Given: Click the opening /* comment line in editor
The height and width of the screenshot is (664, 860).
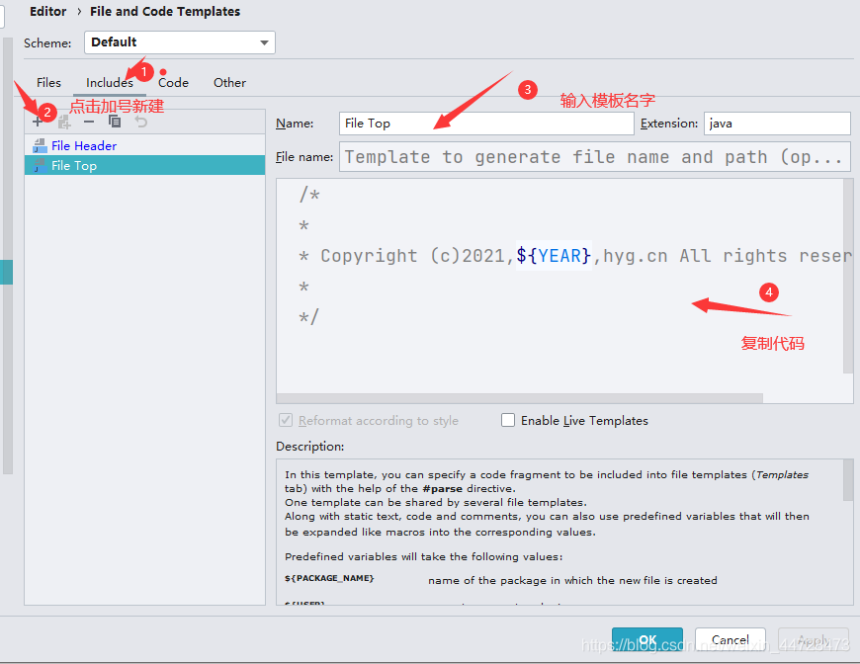Looking at the screenshot, I should (x=309, y=195).
